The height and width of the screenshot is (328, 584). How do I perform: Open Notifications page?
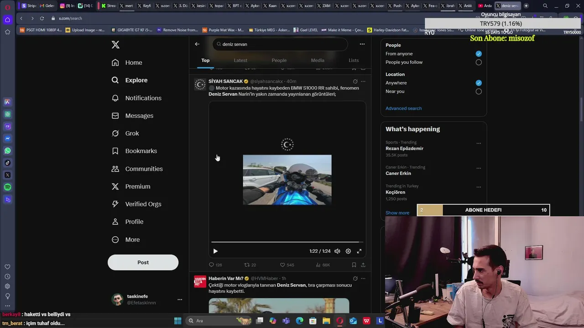click(136, 98)
